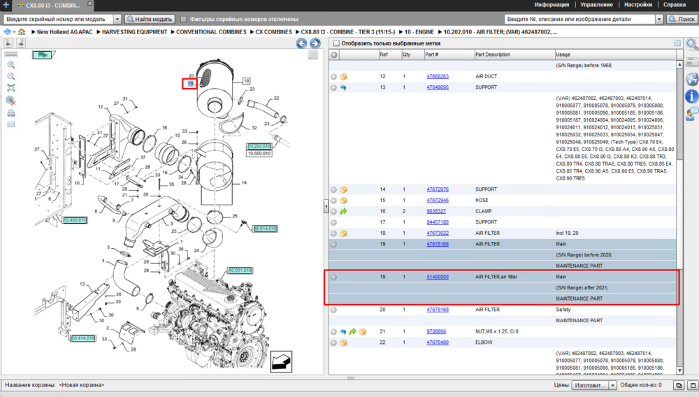
Task: Click the package icon on AIR DUCT row
Action: pos(344,77)
